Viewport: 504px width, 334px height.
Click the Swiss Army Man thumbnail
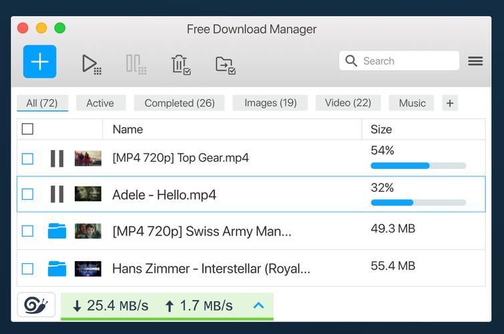click(x=87, y=231)
